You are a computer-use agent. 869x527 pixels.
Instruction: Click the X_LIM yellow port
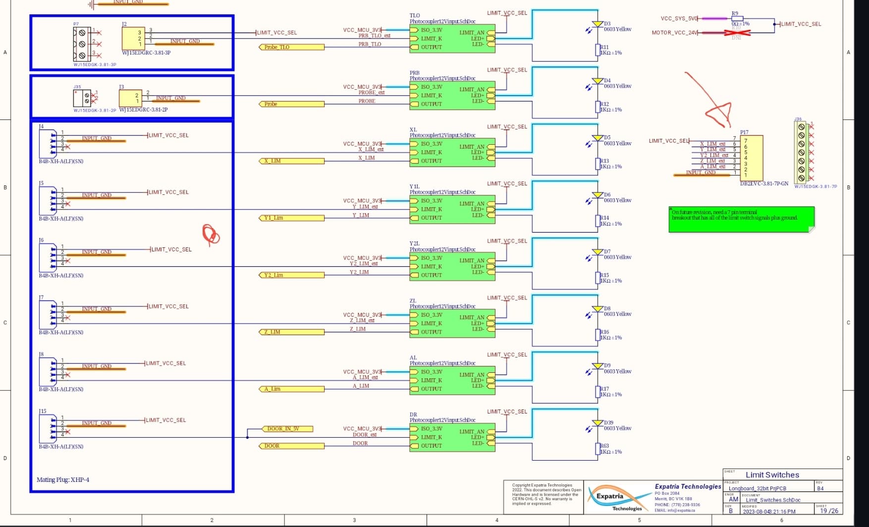point(292,161)
